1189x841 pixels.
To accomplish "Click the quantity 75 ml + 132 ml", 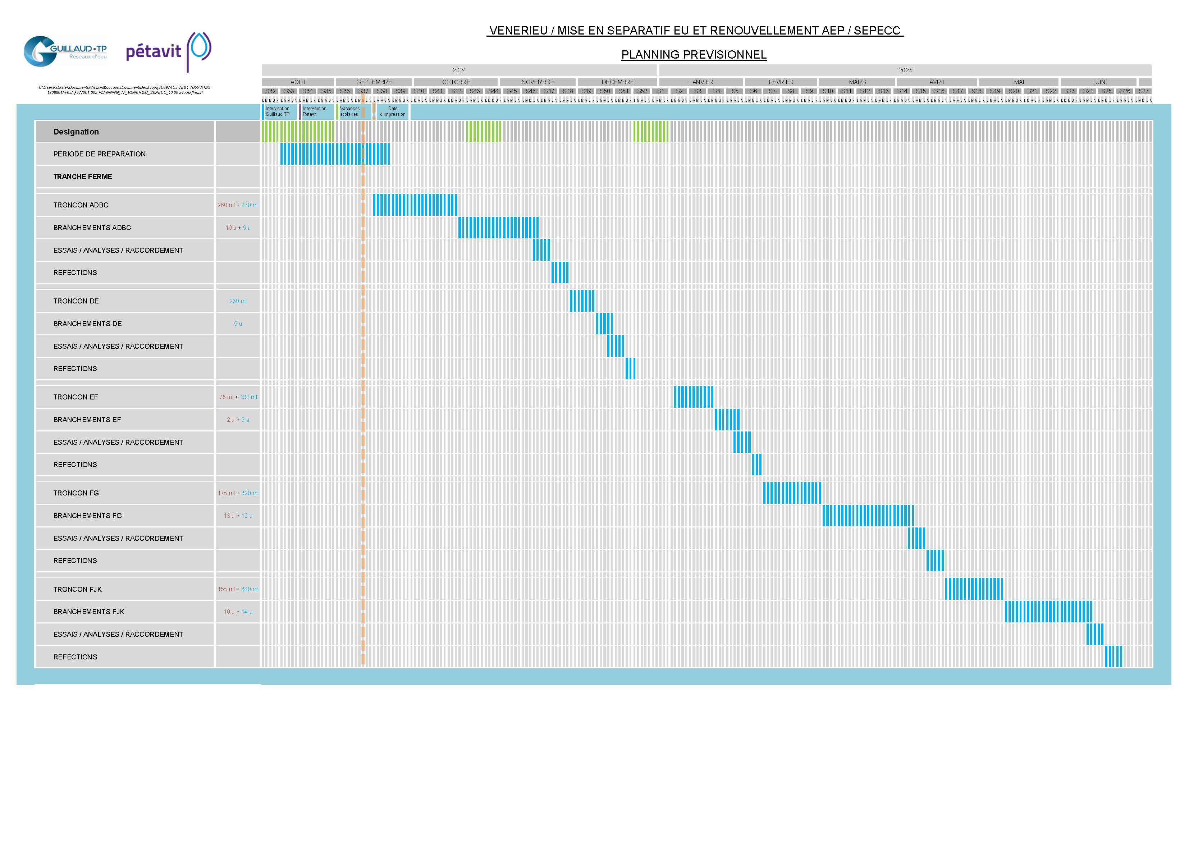I will [238, 397].
